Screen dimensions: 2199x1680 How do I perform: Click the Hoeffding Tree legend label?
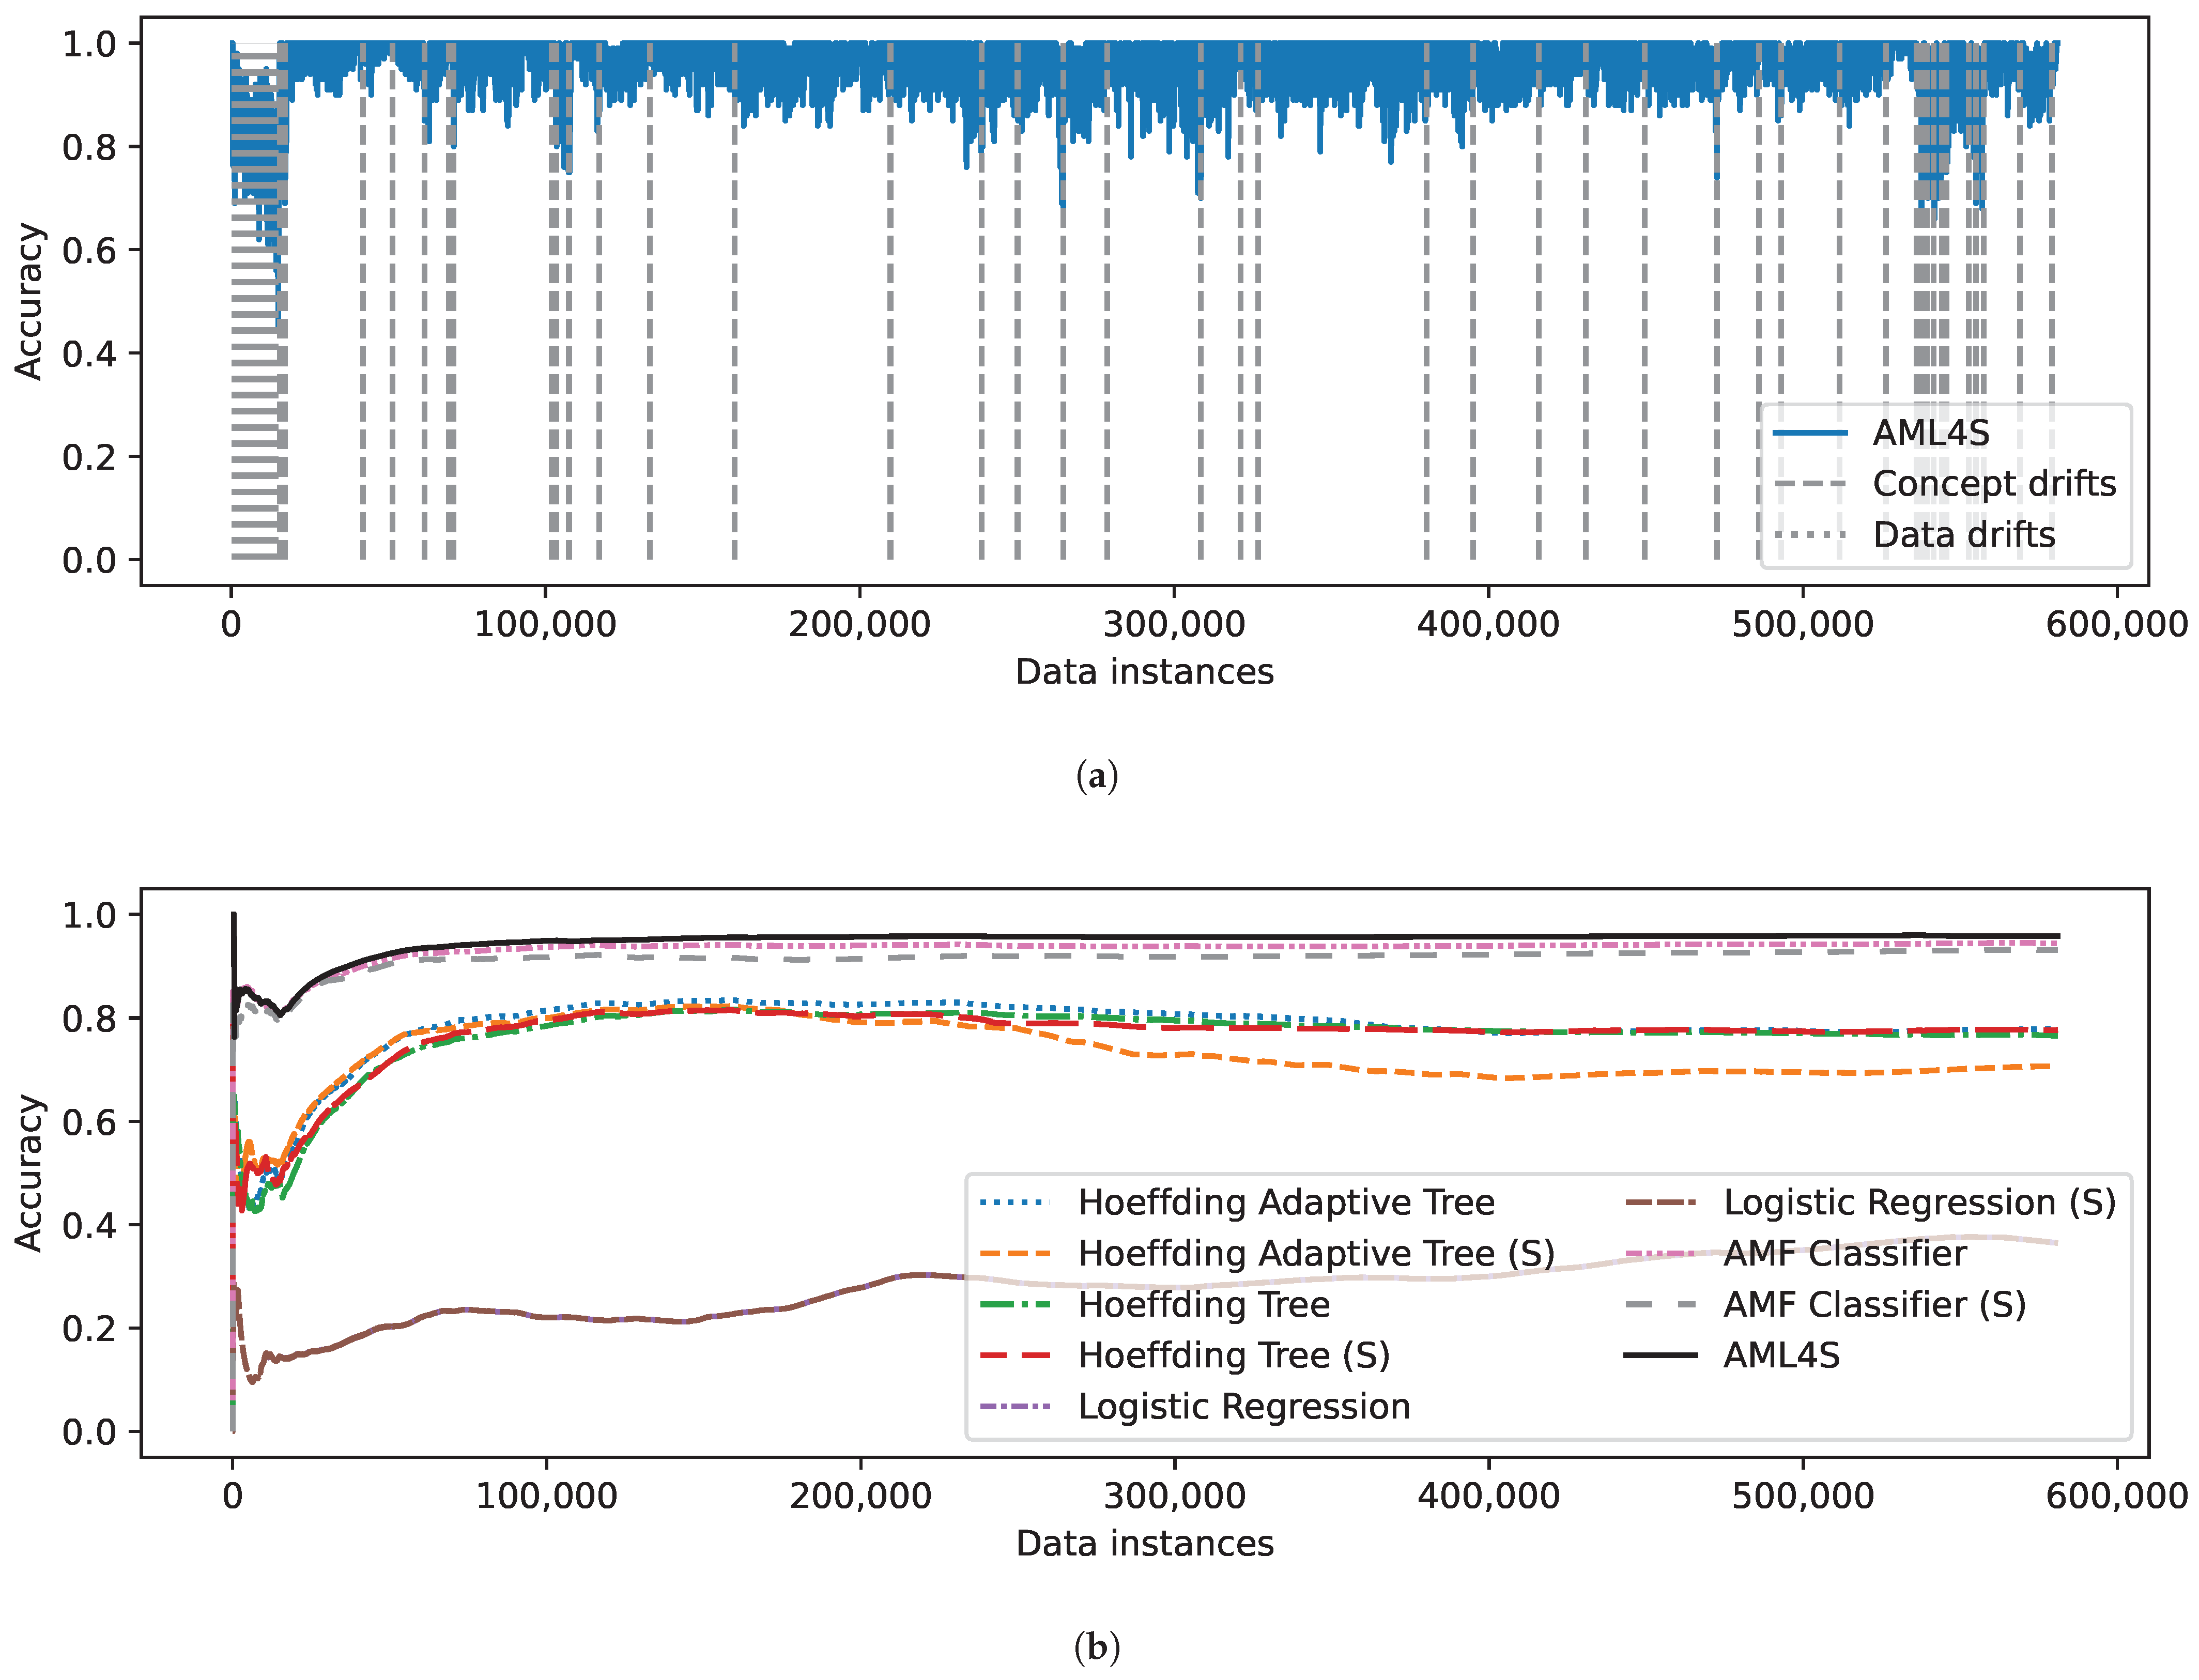click(x=1204, y=1304)
